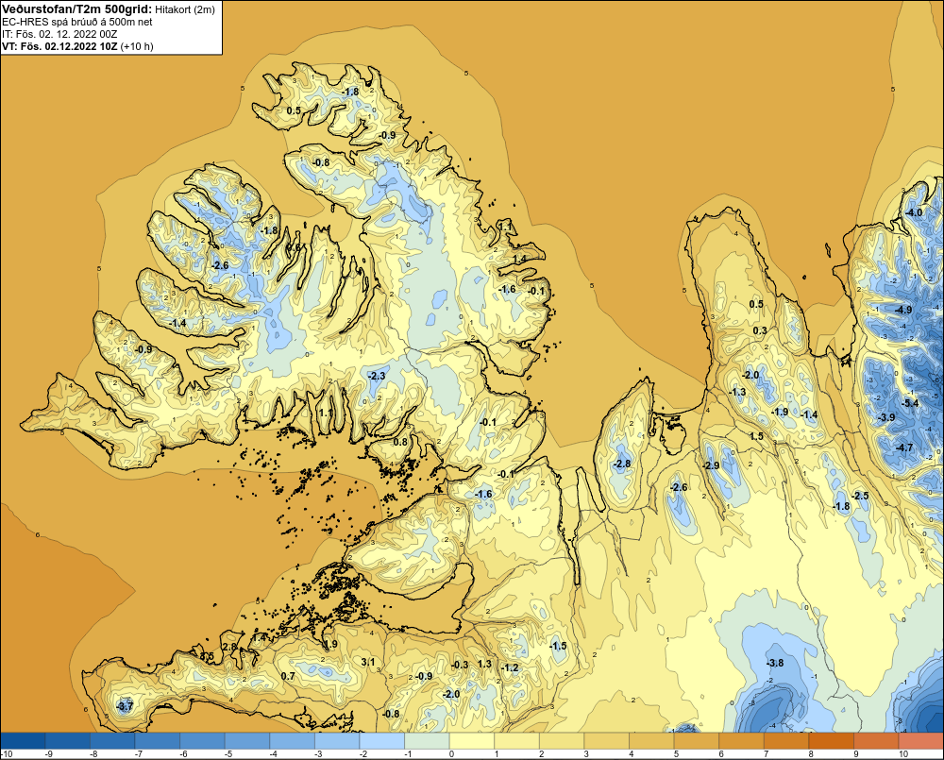
Task: Select the -2.5 temperature label
Action: tap(860, 496)
